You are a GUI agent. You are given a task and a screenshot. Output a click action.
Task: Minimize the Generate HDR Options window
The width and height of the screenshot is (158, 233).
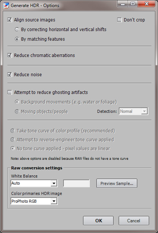pos(123,4)
